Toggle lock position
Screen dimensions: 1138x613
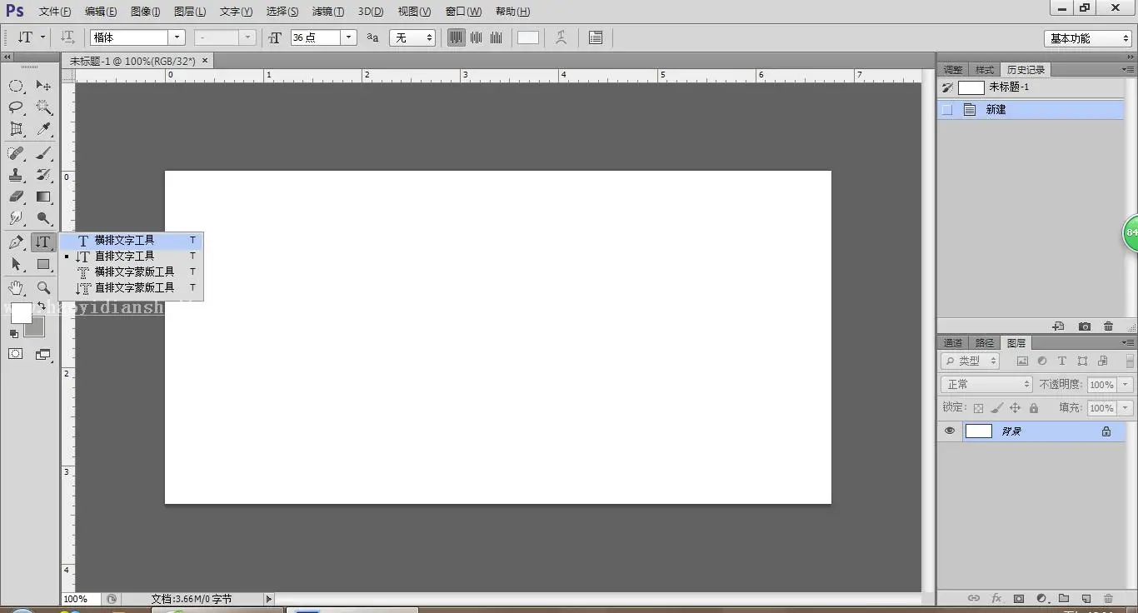pos(1016,408)
